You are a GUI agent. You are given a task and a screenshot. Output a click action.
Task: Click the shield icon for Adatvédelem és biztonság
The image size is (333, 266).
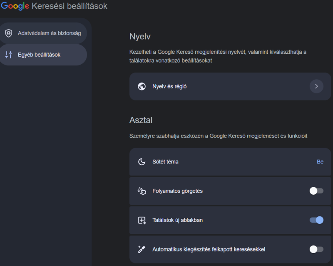8,33
